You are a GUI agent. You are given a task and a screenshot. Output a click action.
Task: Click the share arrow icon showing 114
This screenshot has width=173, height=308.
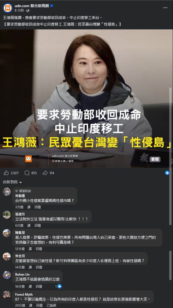45,173
